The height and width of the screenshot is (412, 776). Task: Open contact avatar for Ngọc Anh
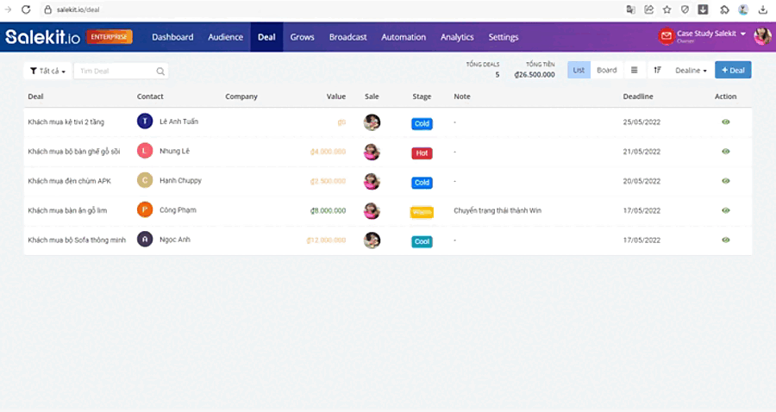[145, 240]
